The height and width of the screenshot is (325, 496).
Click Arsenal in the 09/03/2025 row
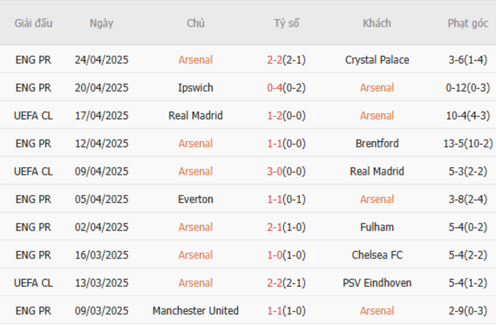(x=377, y=311)
